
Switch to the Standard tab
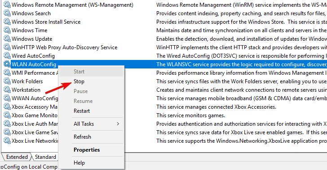pyautogui.click(x=45, y=157)
